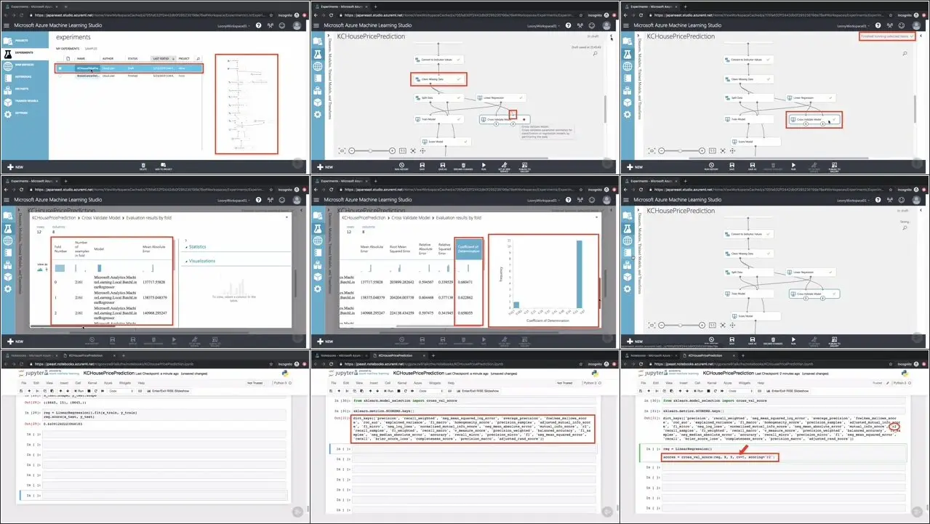Select EXPERIMENTS flask item in labeled sidebar
This screenshot has width=930, height=524.
pos(24,53)
